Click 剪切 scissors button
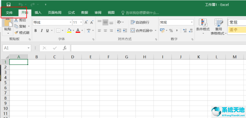The image size is (246, 118). coord(20,20)
